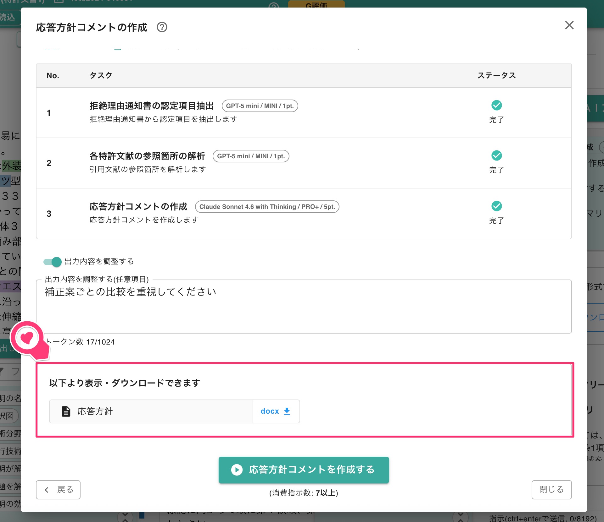Close the dialog with the X icon
Viewport: 604px width, 522px height.
(x=569, y=25)
